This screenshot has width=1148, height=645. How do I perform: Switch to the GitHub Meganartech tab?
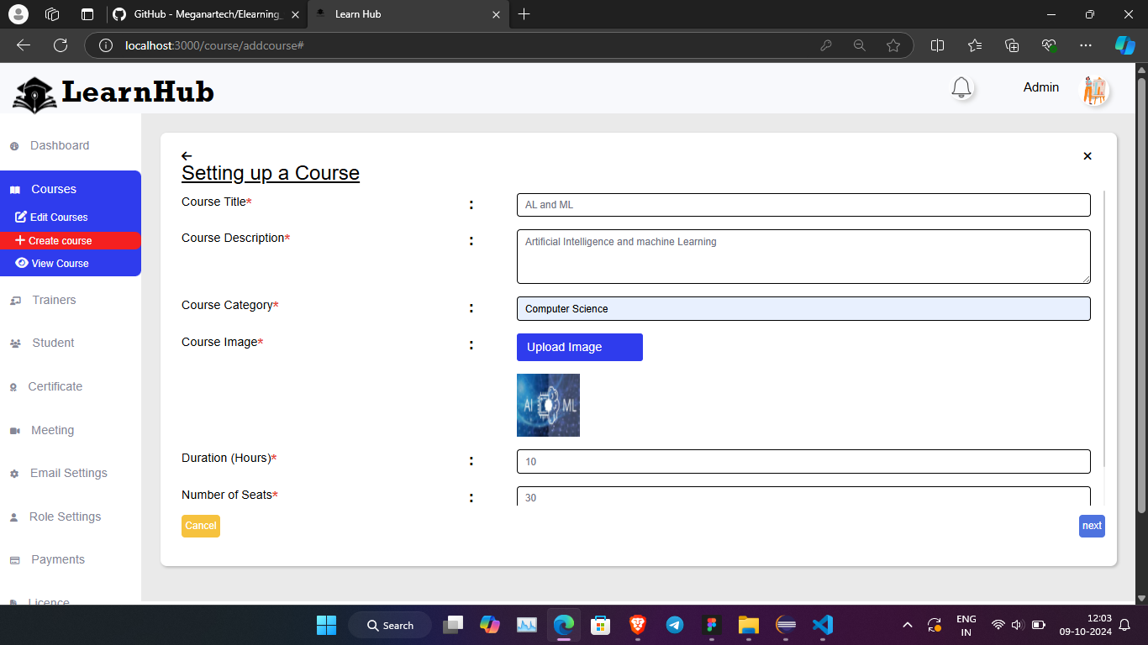pyautogui.click(x=202, y=14)
